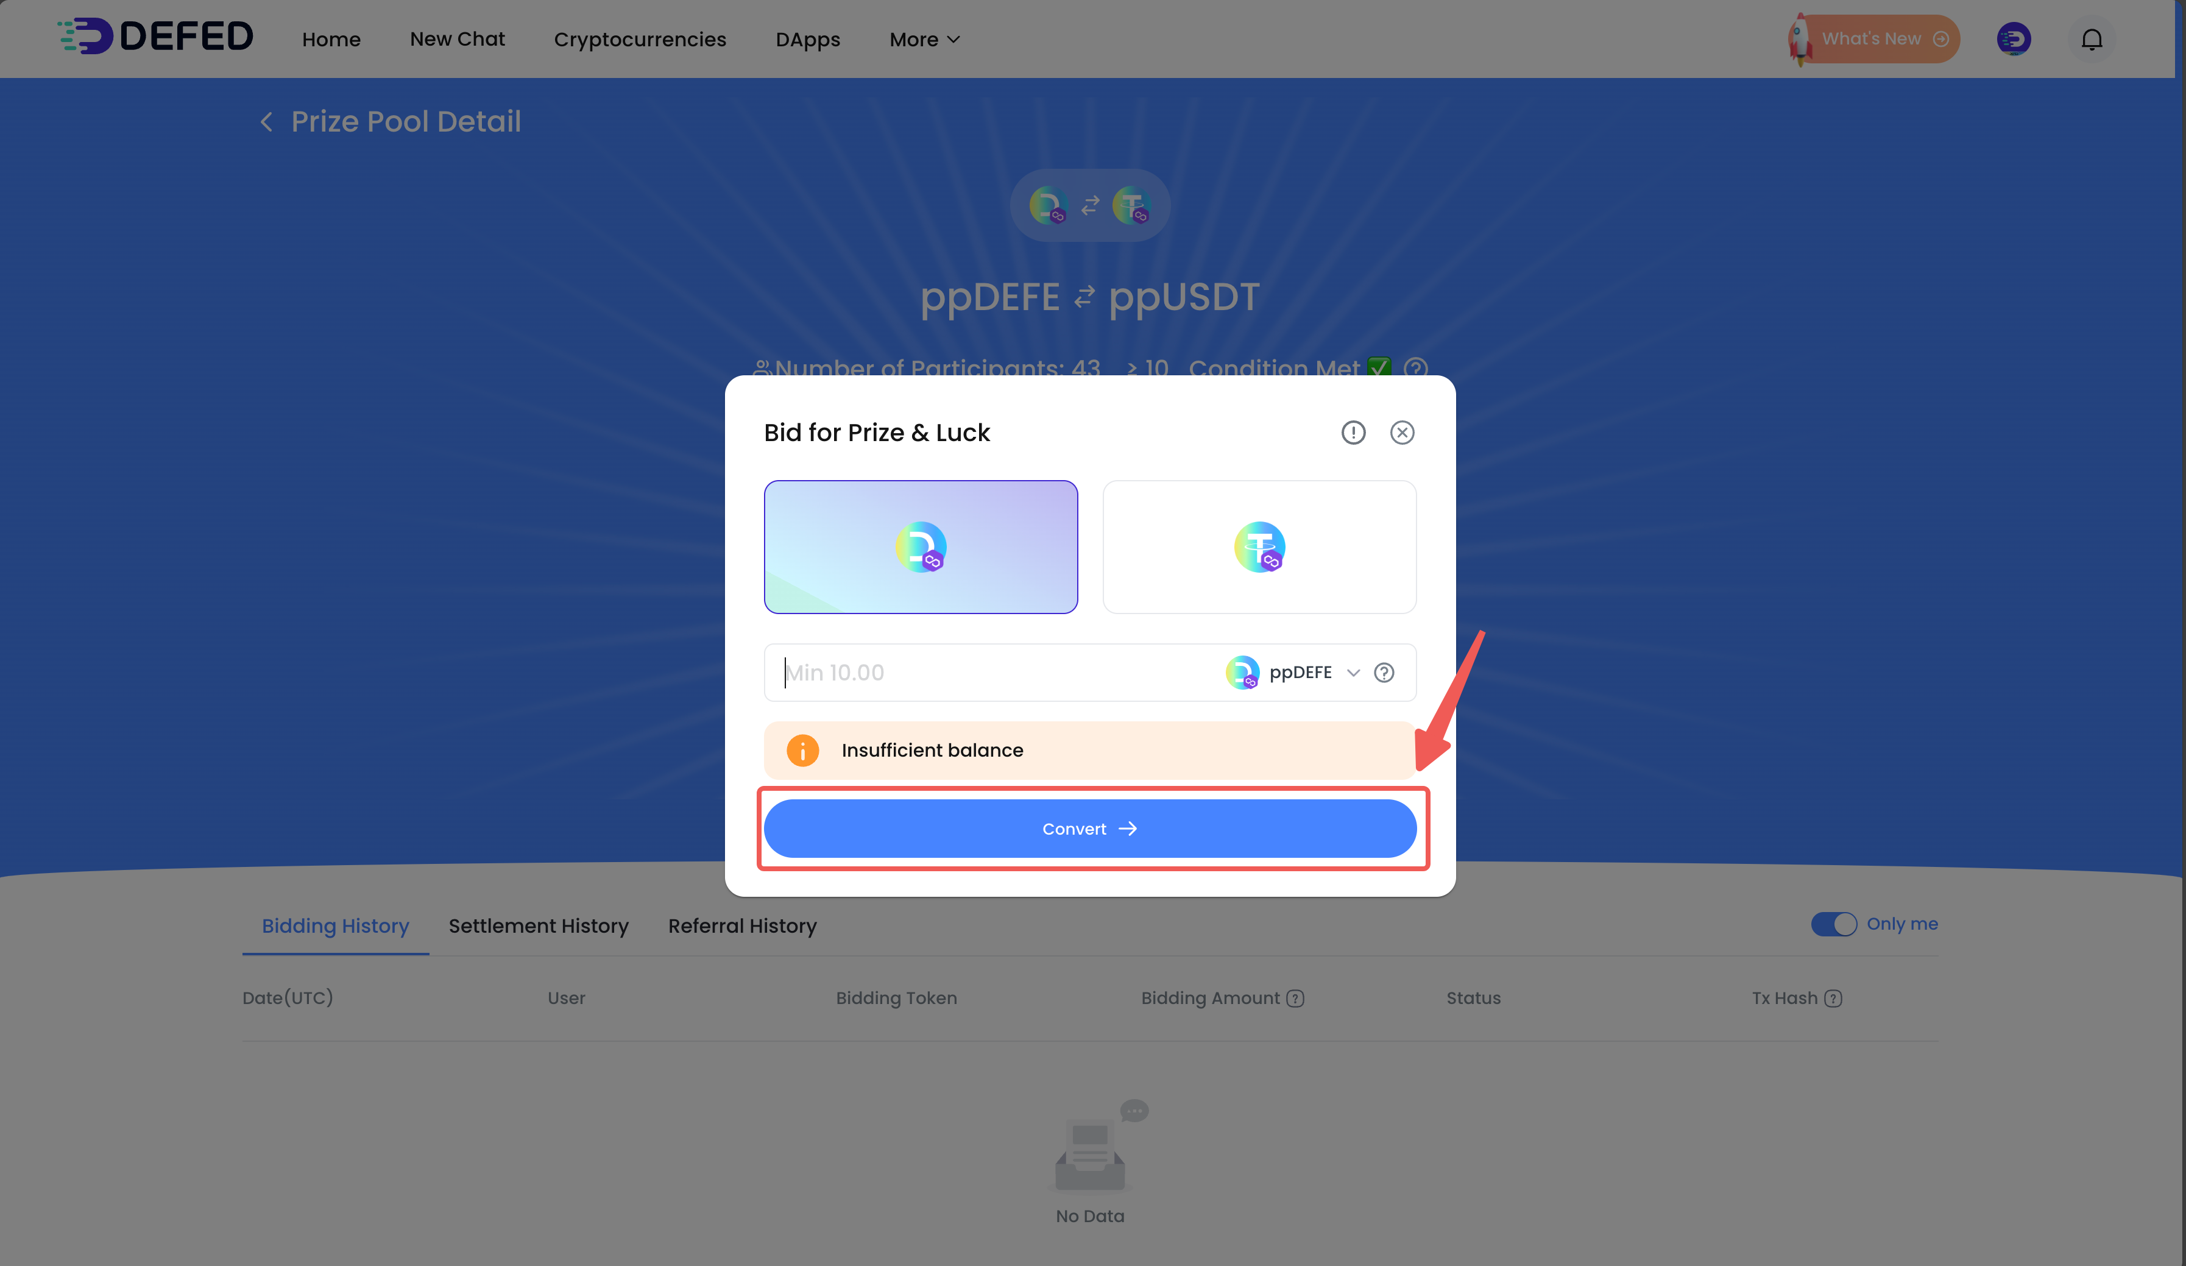The width and height of the screenshot is (2186, 1266).
Task: Open What's New announcement
Action: coord(1873,39)
